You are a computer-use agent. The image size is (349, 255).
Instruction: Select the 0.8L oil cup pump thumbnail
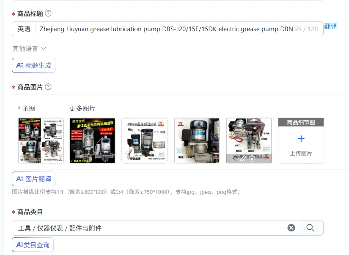(144, 141)
